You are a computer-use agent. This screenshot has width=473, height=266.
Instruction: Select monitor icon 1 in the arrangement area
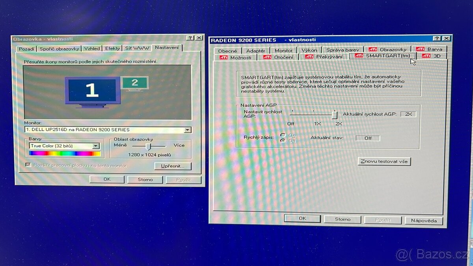click(x=91, y=90)
